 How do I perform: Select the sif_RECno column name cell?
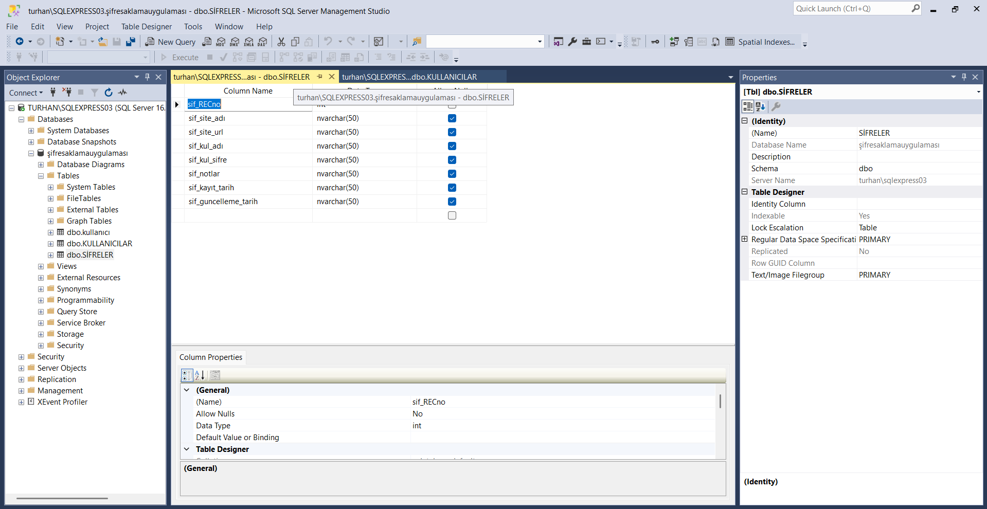point(248,104)
